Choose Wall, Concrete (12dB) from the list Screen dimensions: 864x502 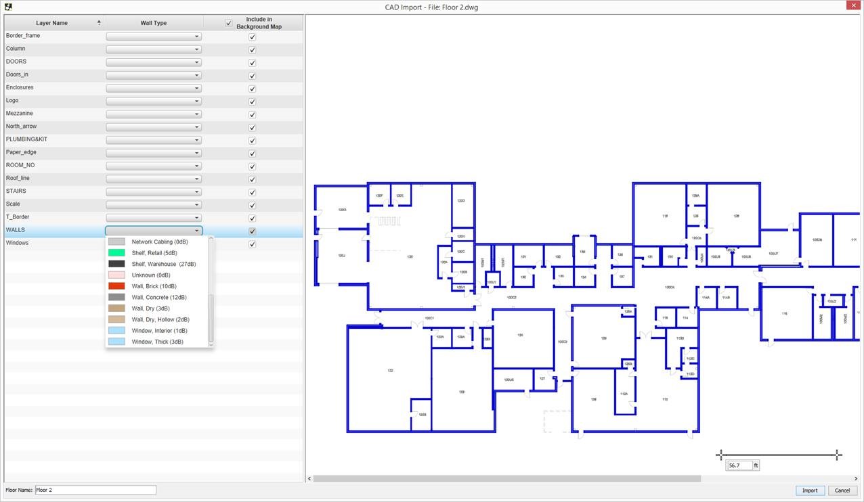[159, 298]
